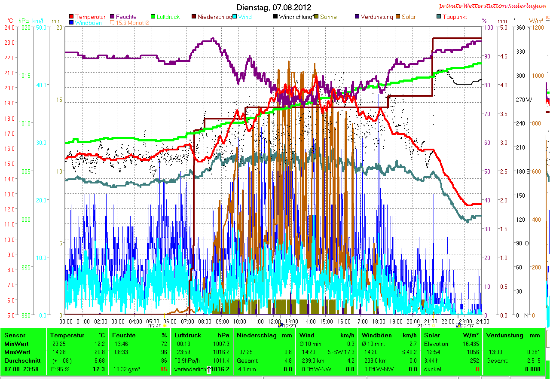Click the 21:13 sunset time marker
Viewport: 550px width, 379px height.
pos(424,326)
